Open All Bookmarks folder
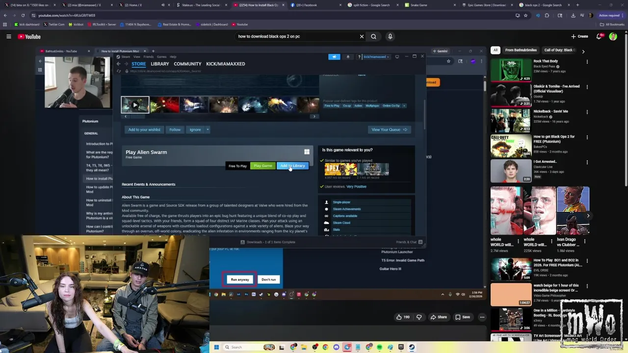This screenshot has height=353, width=628. (x=612, y=24)
